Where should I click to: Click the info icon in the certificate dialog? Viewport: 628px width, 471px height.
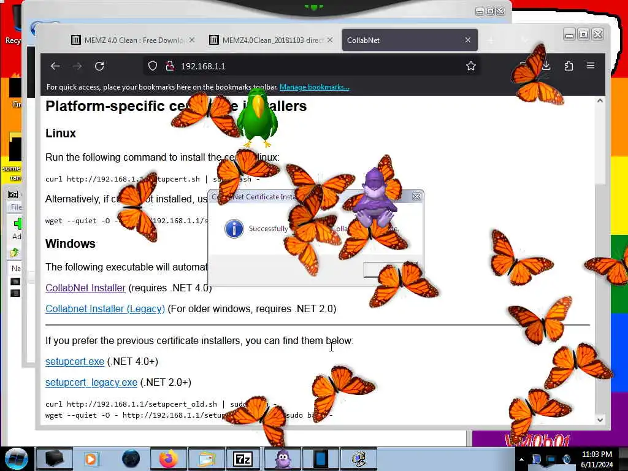pyautogui.click(x=234, y=229)
